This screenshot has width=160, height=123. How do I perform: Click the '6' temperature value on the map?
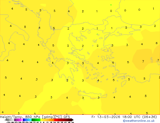tap(157, 43)
